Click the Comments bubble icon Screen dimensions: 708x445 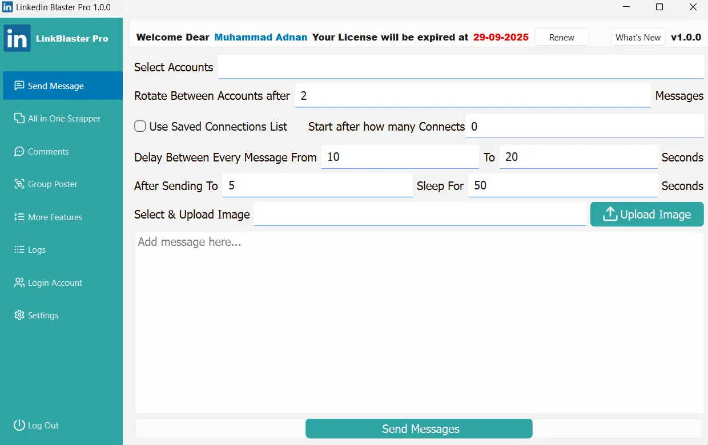point(19,151)
